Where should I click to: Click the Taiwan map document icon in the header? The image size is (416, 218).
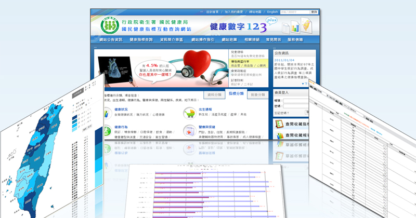click(306, 24)
